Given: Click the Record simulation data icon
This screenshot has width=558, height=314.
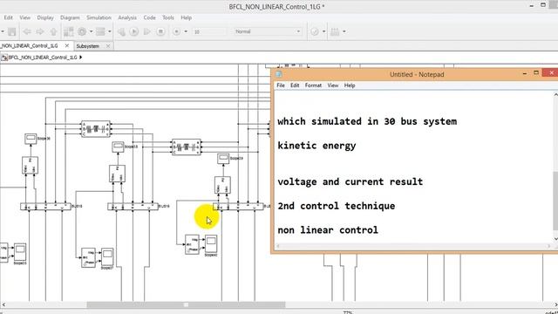Looking at the screenshot, I should point(176,31).
